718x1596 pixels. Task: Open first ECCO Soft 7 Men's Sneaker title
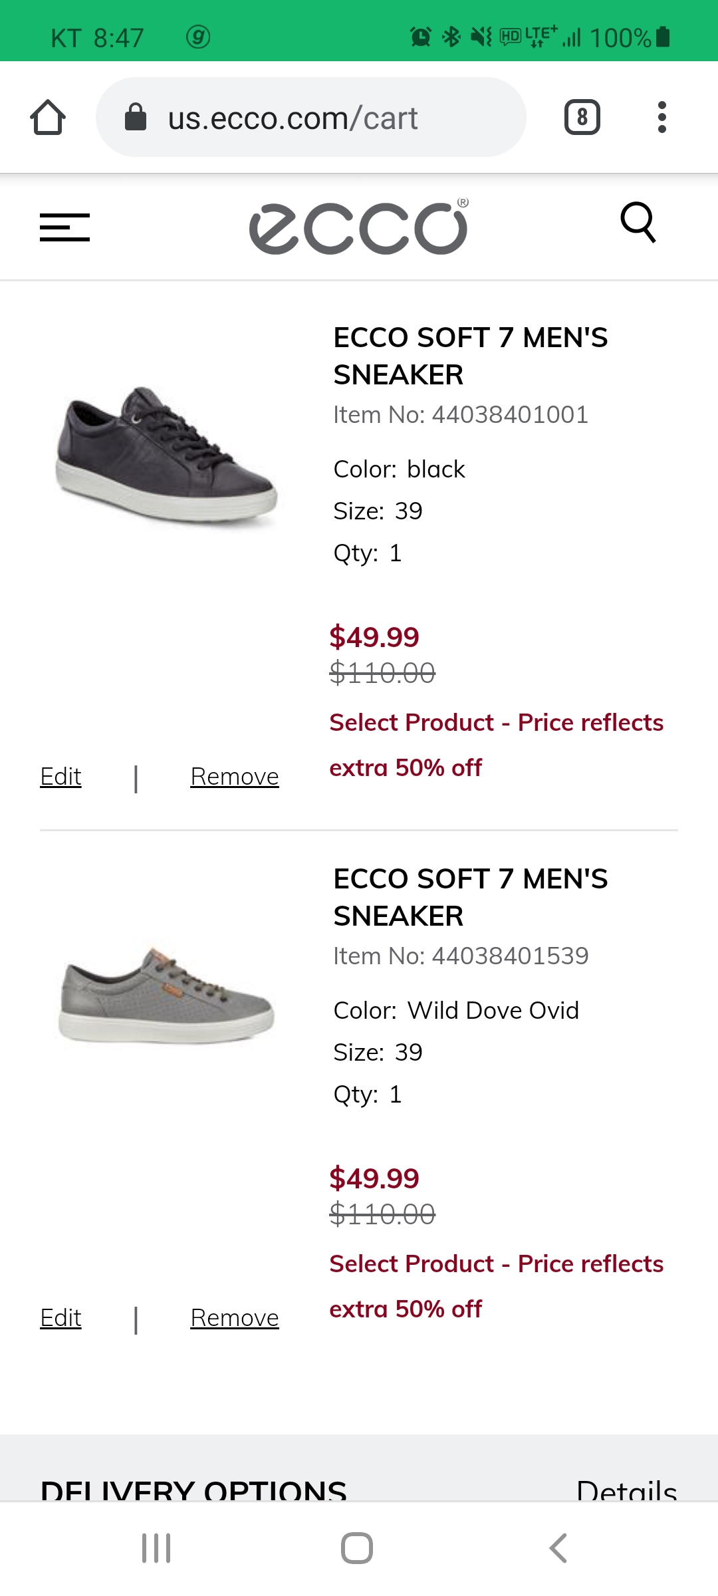(470, 356)
